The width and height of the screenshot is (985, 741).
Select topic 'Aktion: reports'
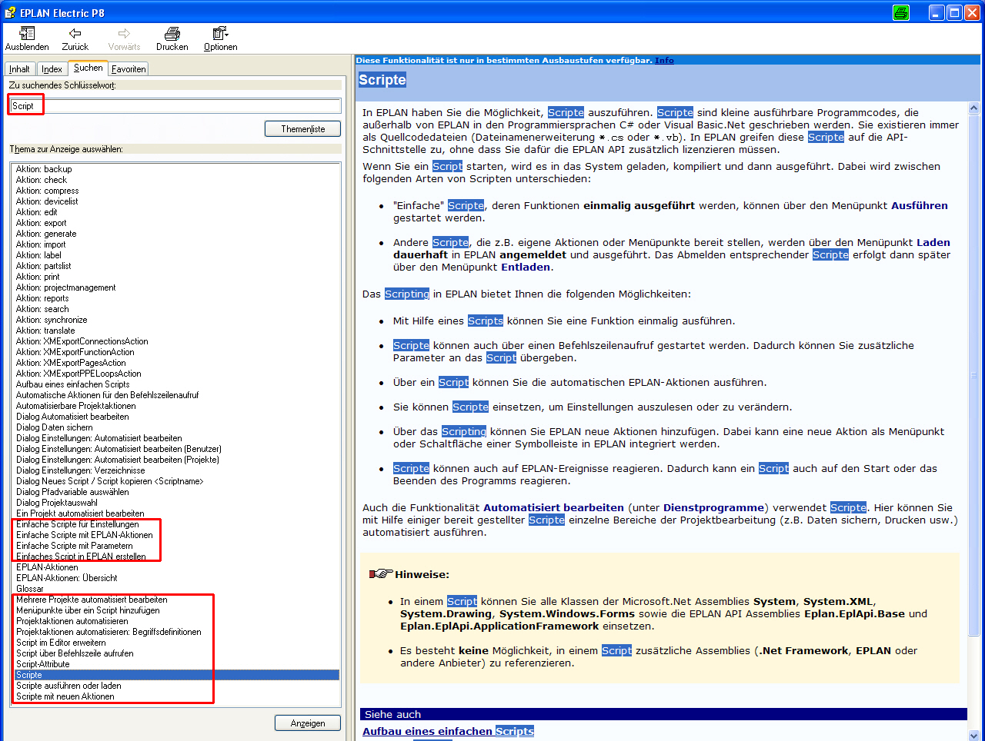[x=42, y=298]
